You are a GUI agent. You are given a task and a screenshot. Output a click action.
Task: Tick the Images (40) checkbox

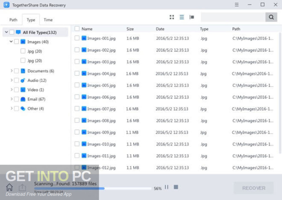point(16,42)
